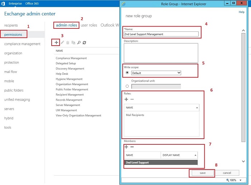Image resolution: width=251 pixels, height=185 pixels.
Task: Open the admin roles tab
Action: 66,25
